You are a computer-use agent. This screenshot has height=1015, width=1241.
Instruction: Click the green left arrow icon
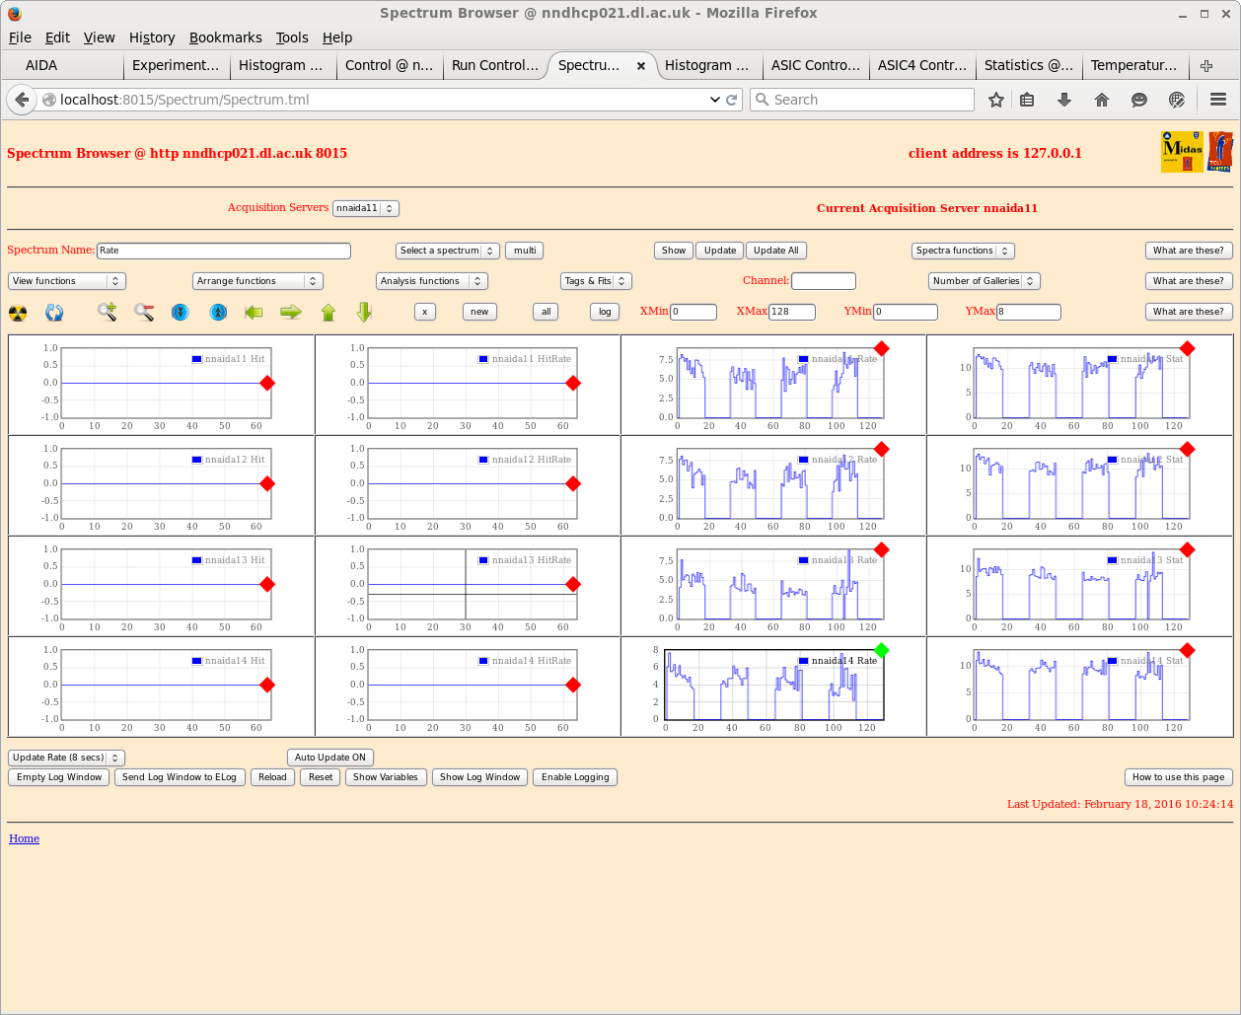254,313
